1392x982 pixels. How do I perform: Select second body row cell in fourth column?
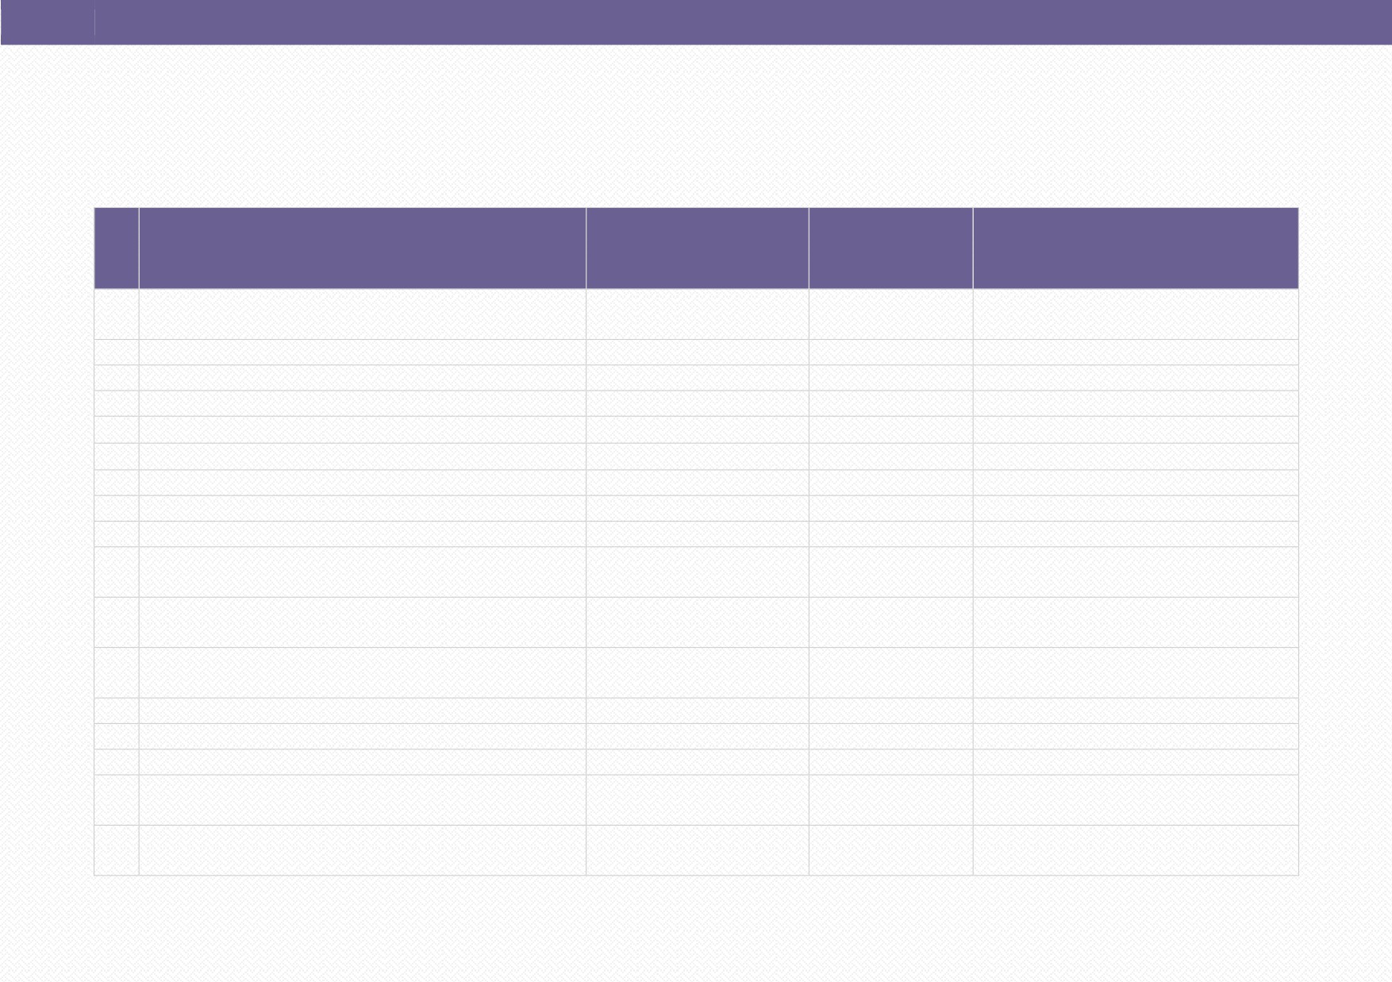coord(890,352)
